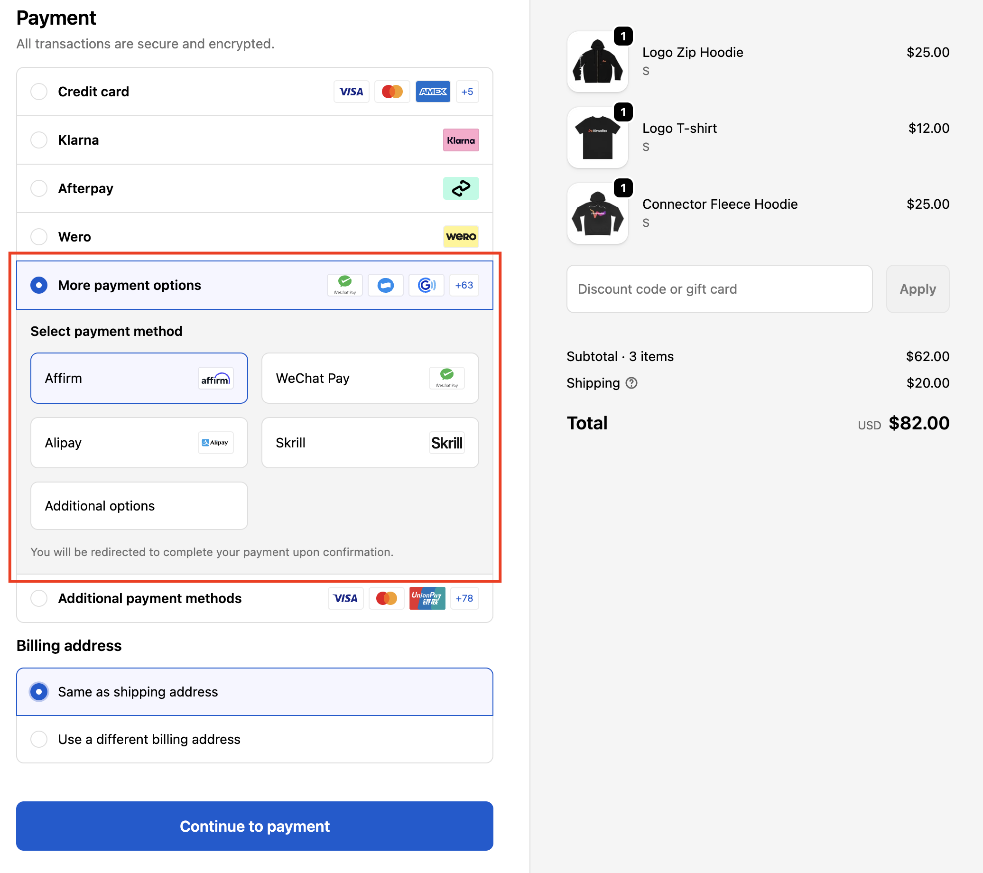
Task: Click the yellow Wero logo badge
Action: pos(461,237)
